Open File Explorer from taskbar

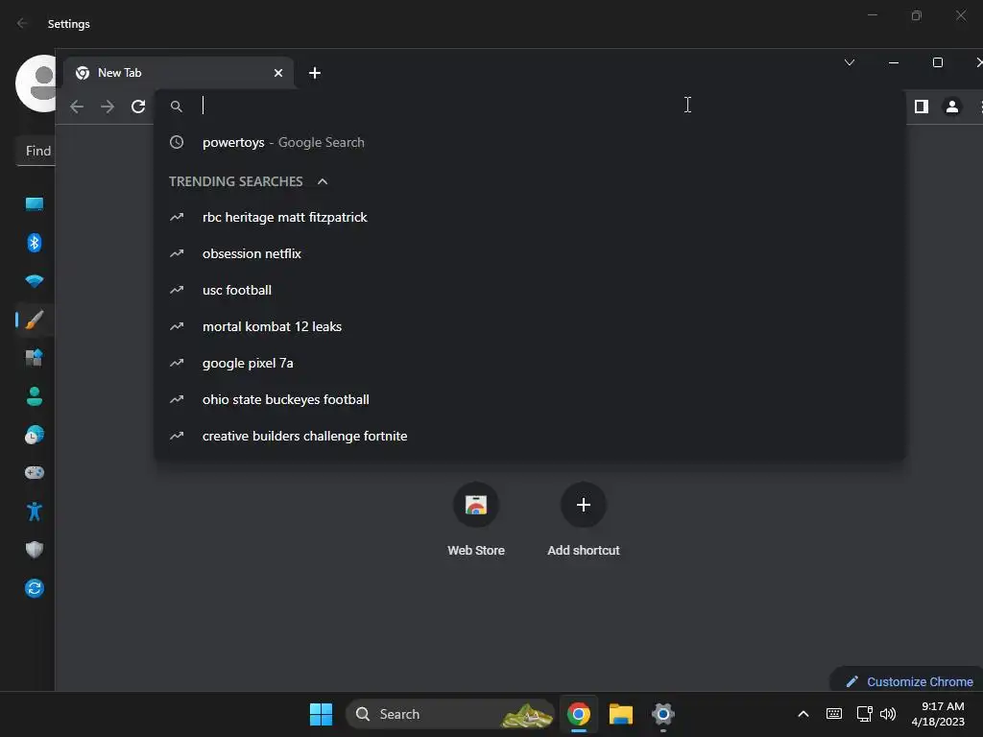coord(621,714)
